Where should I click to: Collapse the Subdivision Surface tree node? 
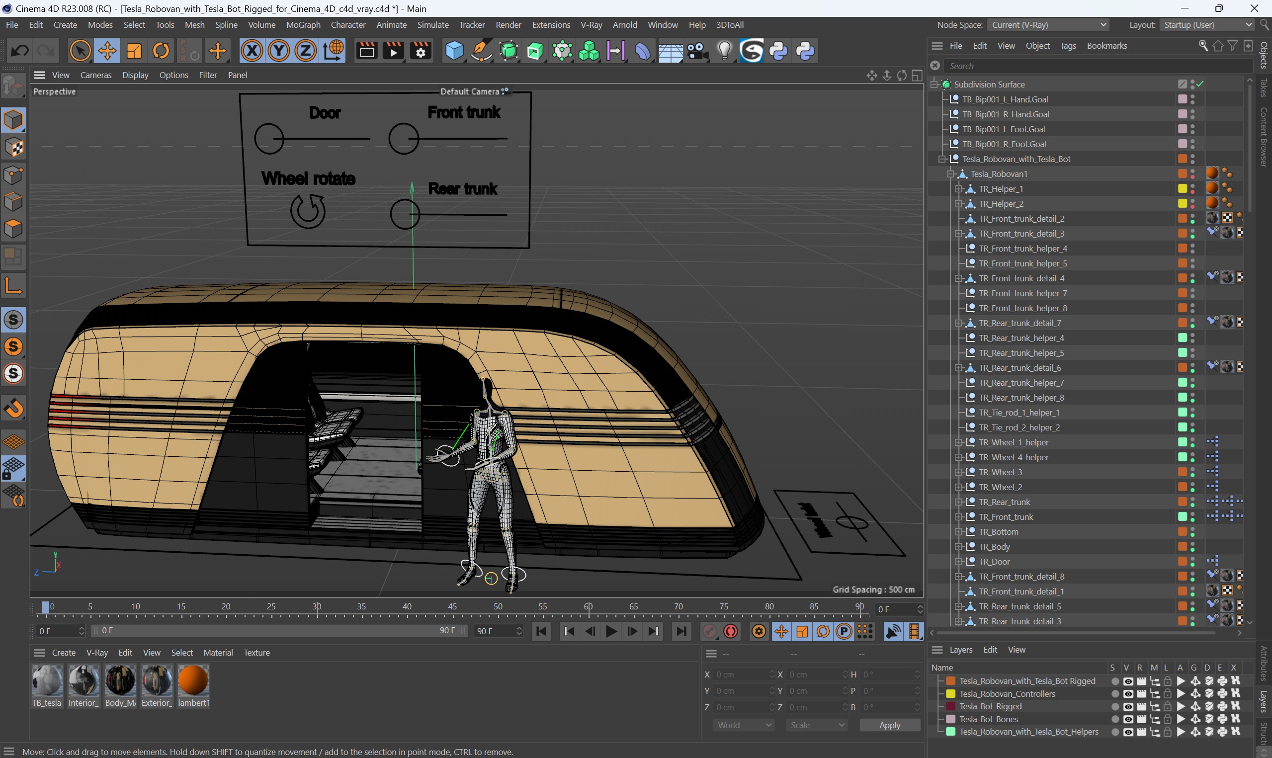point(934,84)
